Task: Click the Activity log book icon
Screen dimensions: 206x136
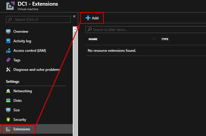Action: [8, 41]
